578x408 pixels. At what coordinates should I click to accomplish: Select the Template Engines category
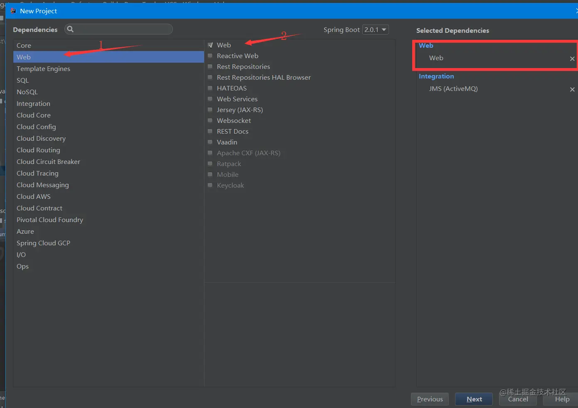pyautogui.click(x=108, y=68)
